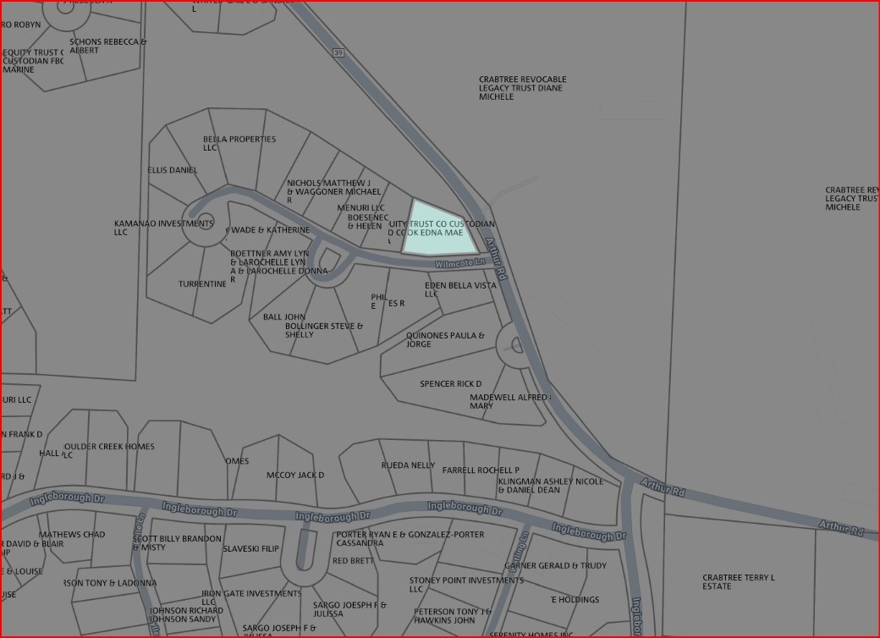
Task: Click the ELLIS DANIEL parcel label
Action: pos(173,170)
